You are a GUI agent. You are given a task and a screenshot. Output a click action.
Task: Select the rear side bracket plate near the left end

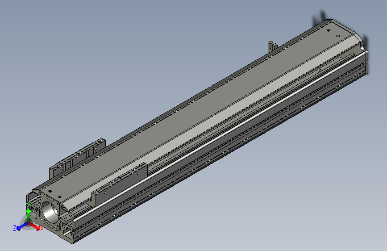77,158
